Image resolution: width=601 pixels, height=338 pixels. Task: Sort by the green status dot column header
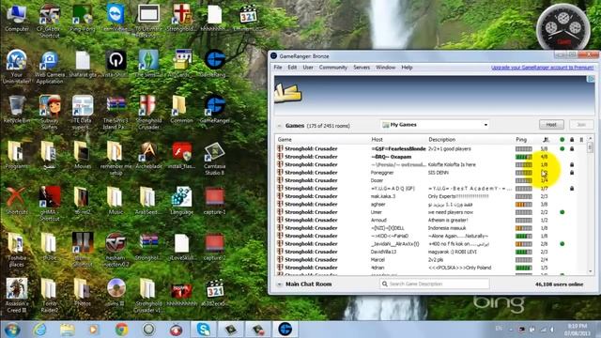click(562, 140)
